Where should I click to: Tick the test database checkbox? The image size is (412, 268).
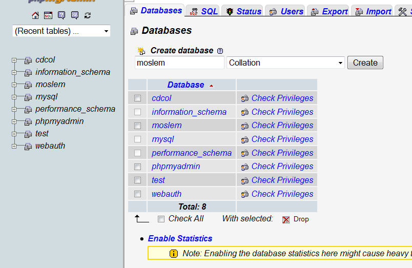coord(137,180)
